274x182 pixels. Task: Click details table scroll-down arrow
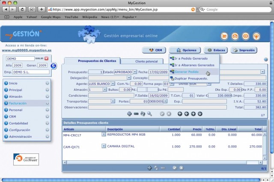click(x=265, y=158)
